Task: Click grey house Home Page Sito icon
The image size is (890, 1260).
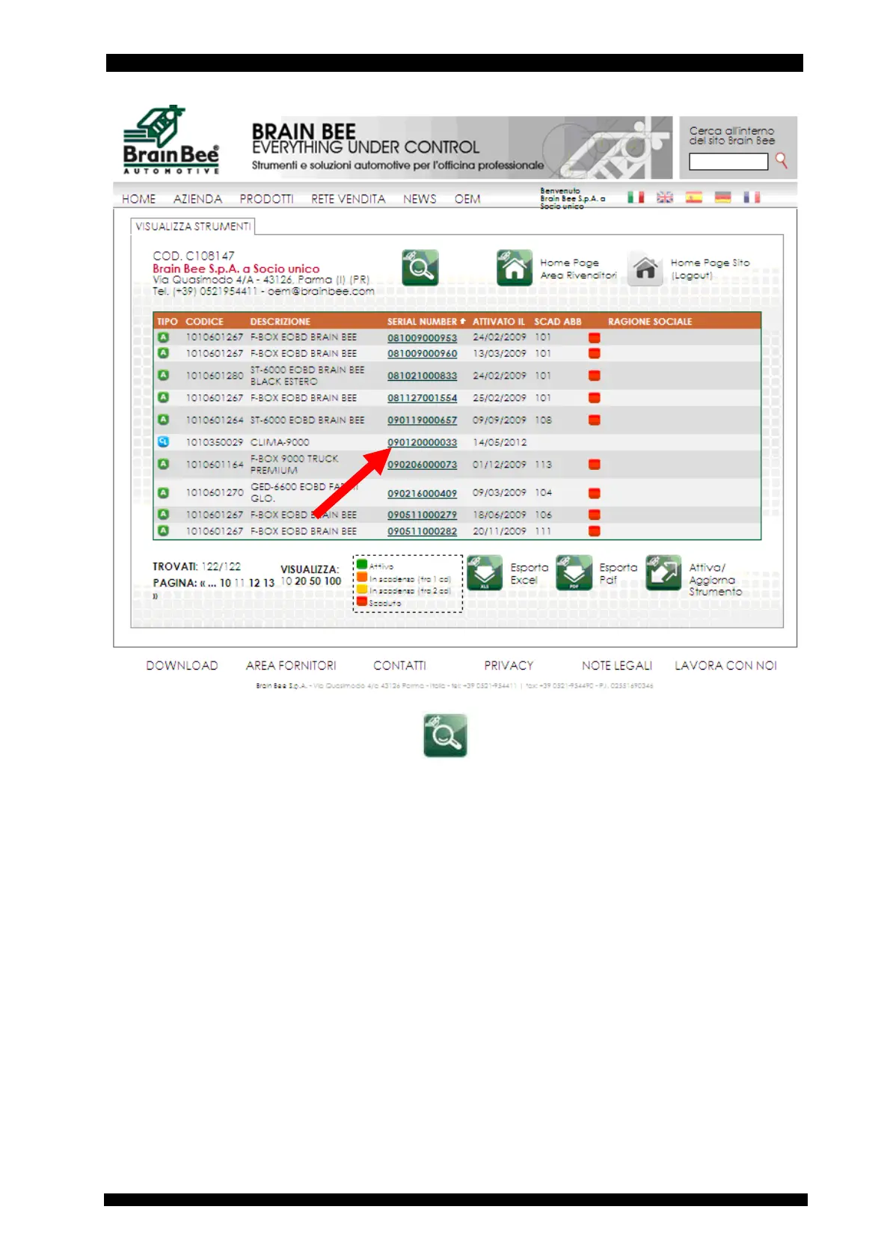Action: tap(645, 268)
